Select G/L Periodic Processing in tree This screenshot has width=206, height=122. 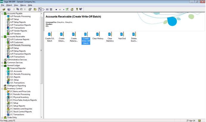pos(20,74)
